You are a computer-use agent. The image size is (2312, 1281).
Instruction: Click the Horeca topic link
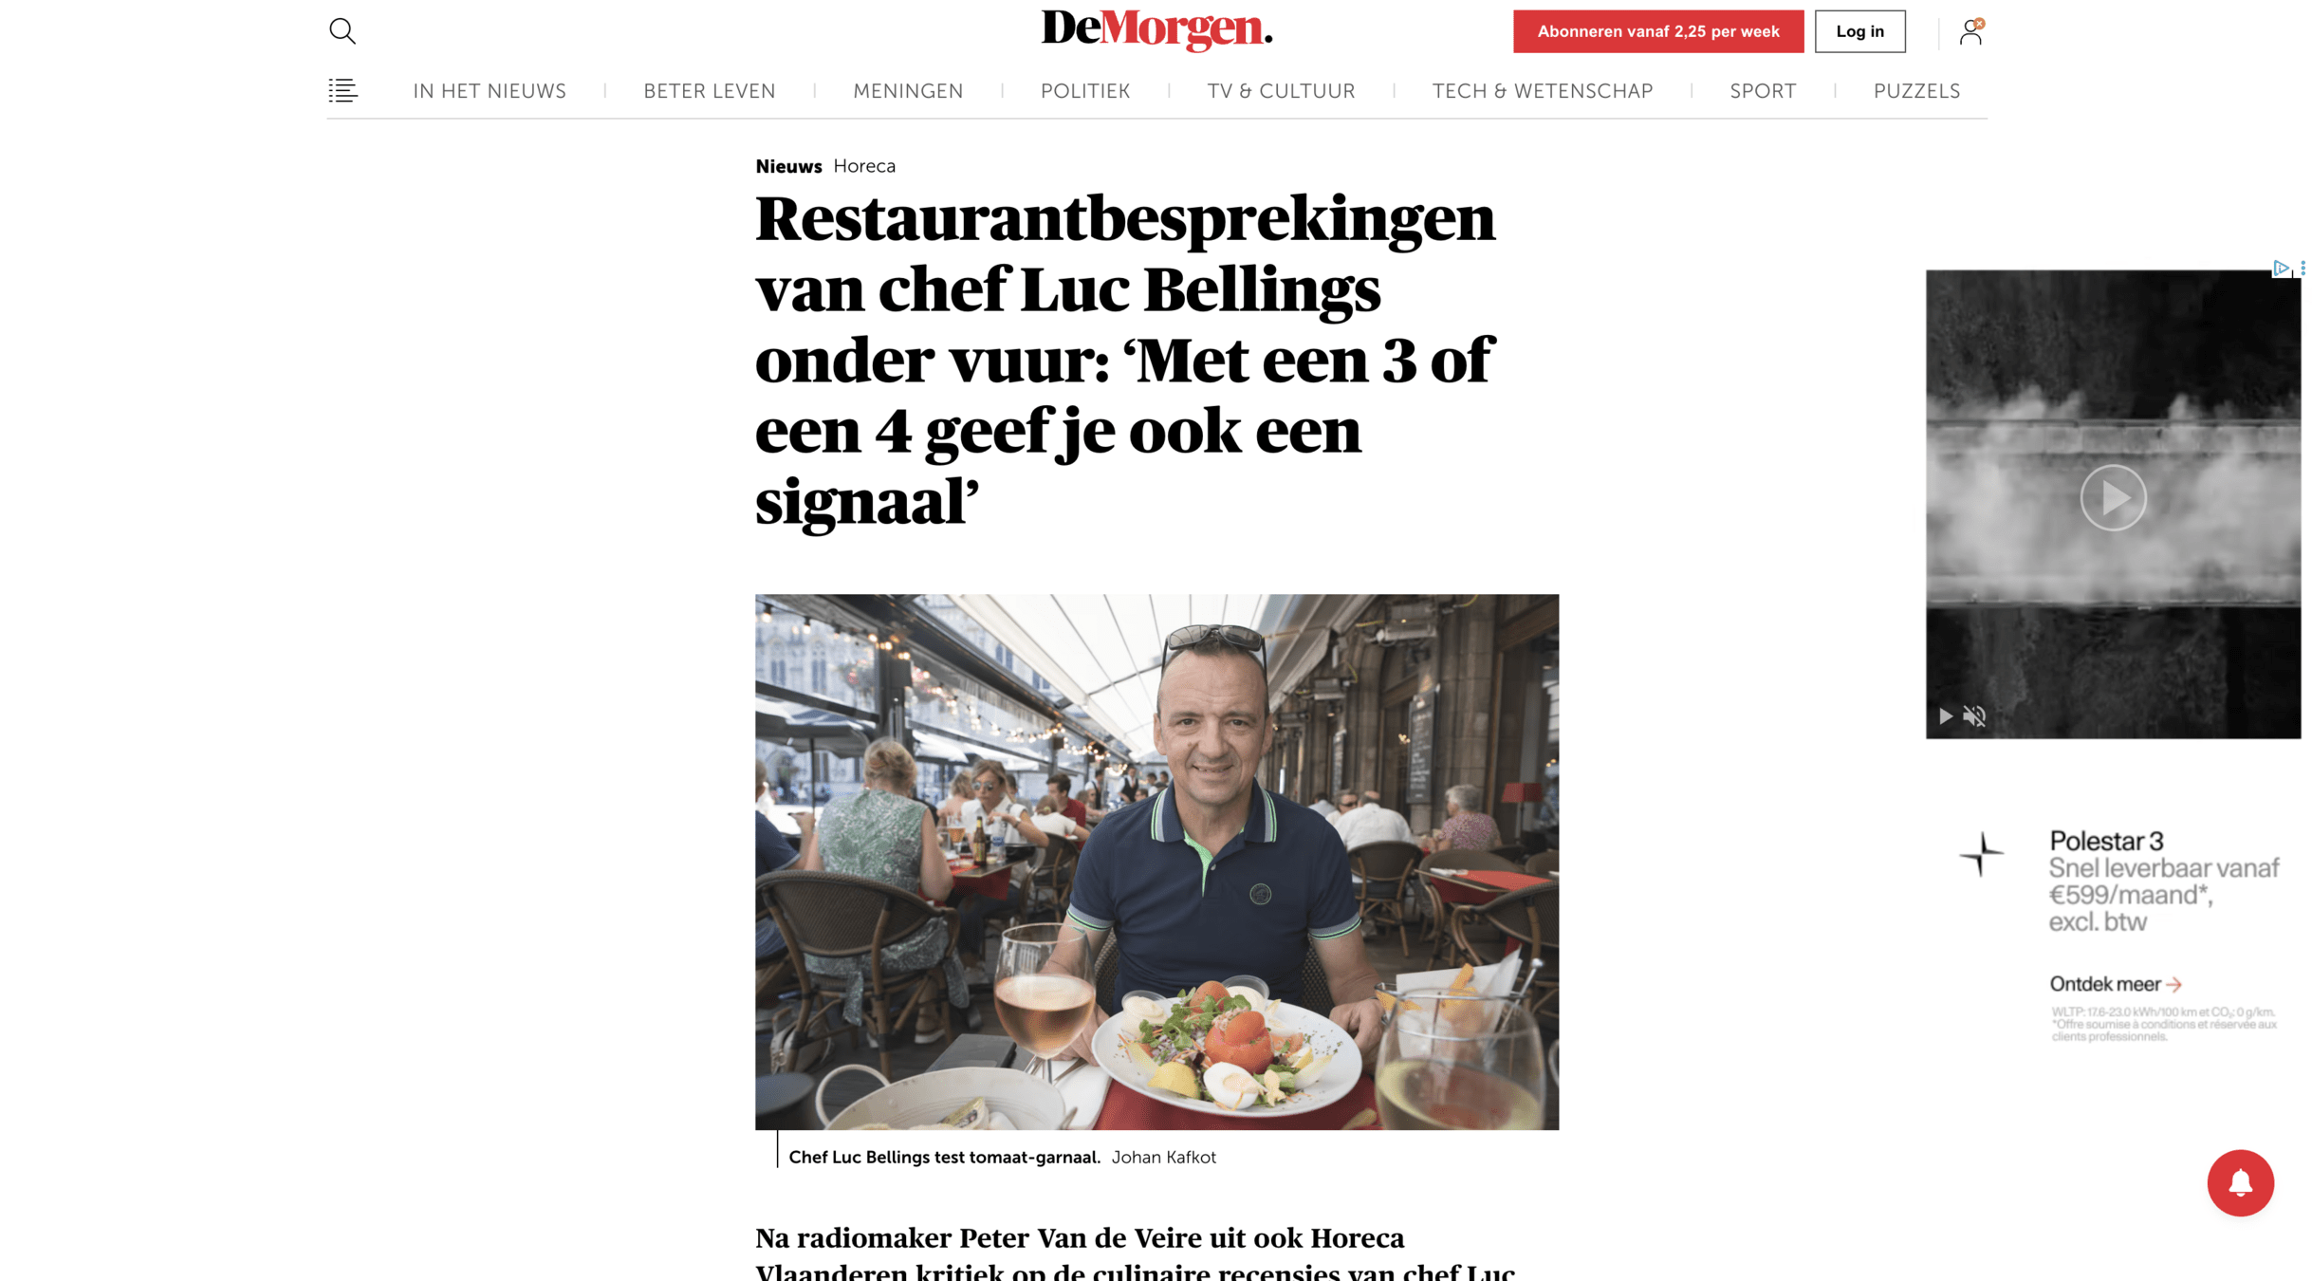[x=864, y=166]
